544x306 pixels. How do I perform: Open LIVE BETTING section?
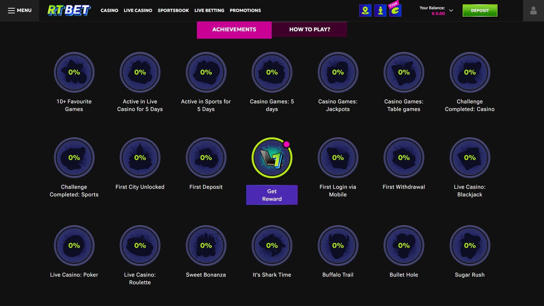point(209,10)
